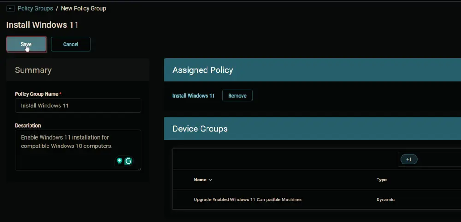
Task: Sort device groups by Name column
Action: (x=203, y=180)
